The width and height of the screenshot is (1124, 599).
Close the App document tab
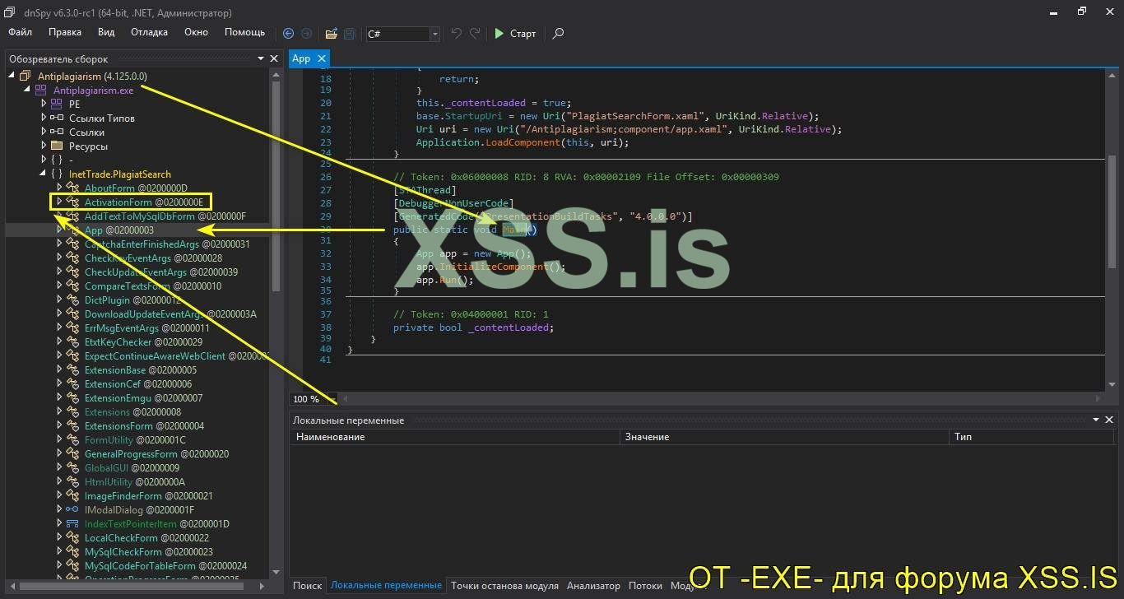(x=321, y=58)
